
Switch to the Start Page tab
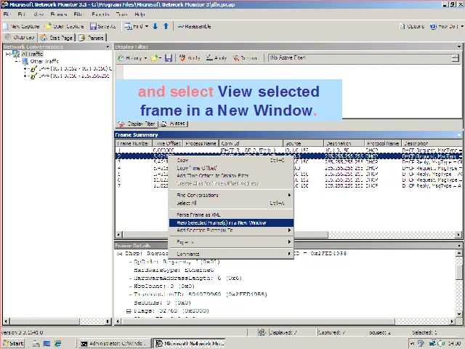pyautogui.click(x=57, y=38)
